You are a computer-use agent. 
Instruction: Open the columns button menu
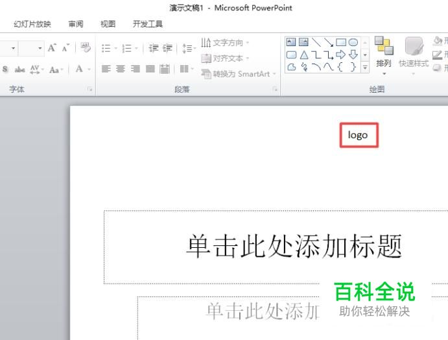click(x=187, y=69)
